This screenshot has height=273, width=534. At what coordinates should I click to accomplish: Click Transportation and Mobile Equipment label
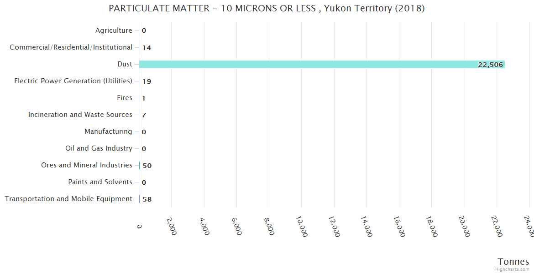point(68,199)
